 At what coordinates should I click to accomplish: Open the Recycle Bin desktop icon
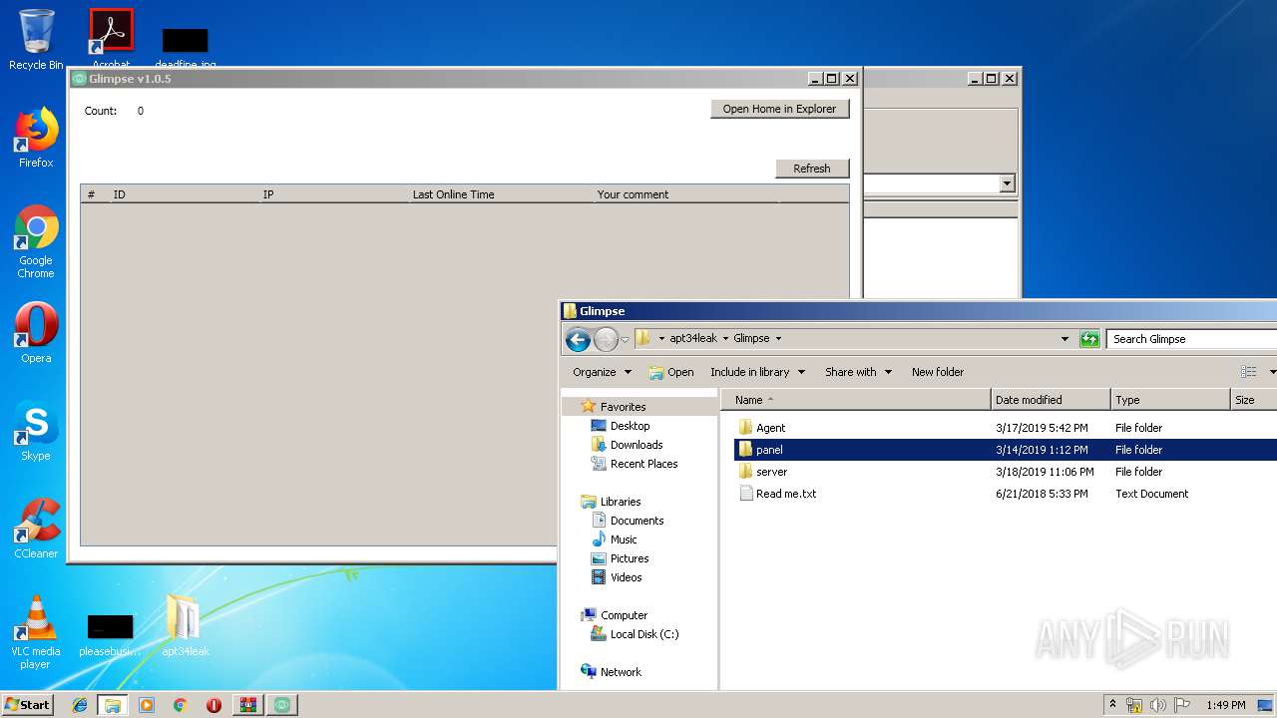[36, 40]
